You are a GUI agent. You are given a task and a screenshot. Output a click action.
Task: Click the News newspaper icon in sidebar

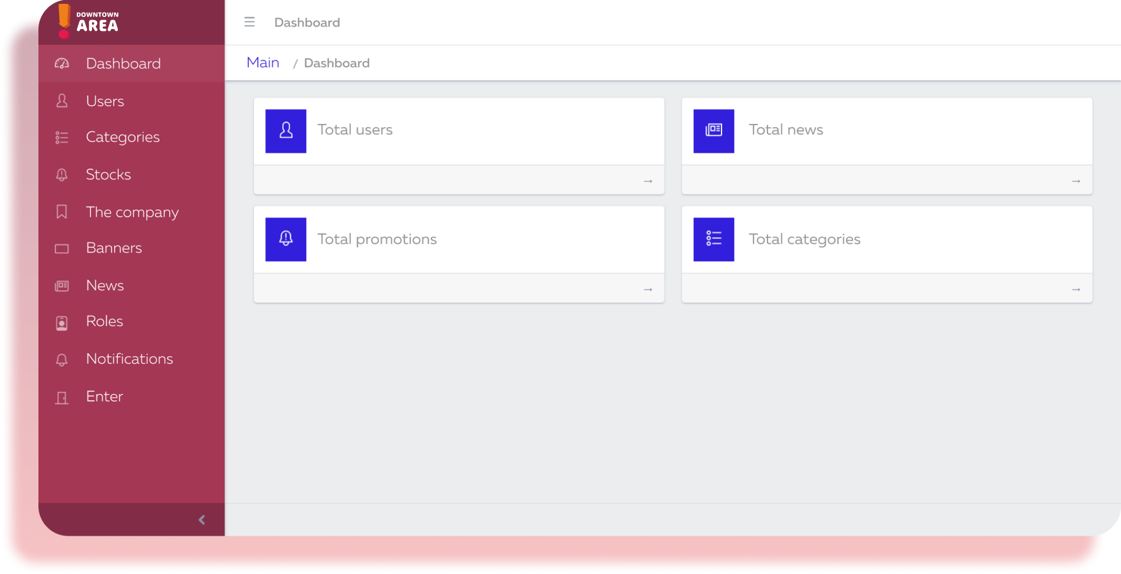(62, 286)
